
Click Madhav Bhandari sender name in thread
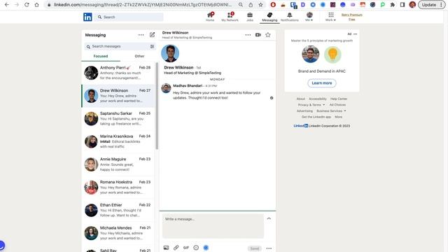[x=188, y=85]
